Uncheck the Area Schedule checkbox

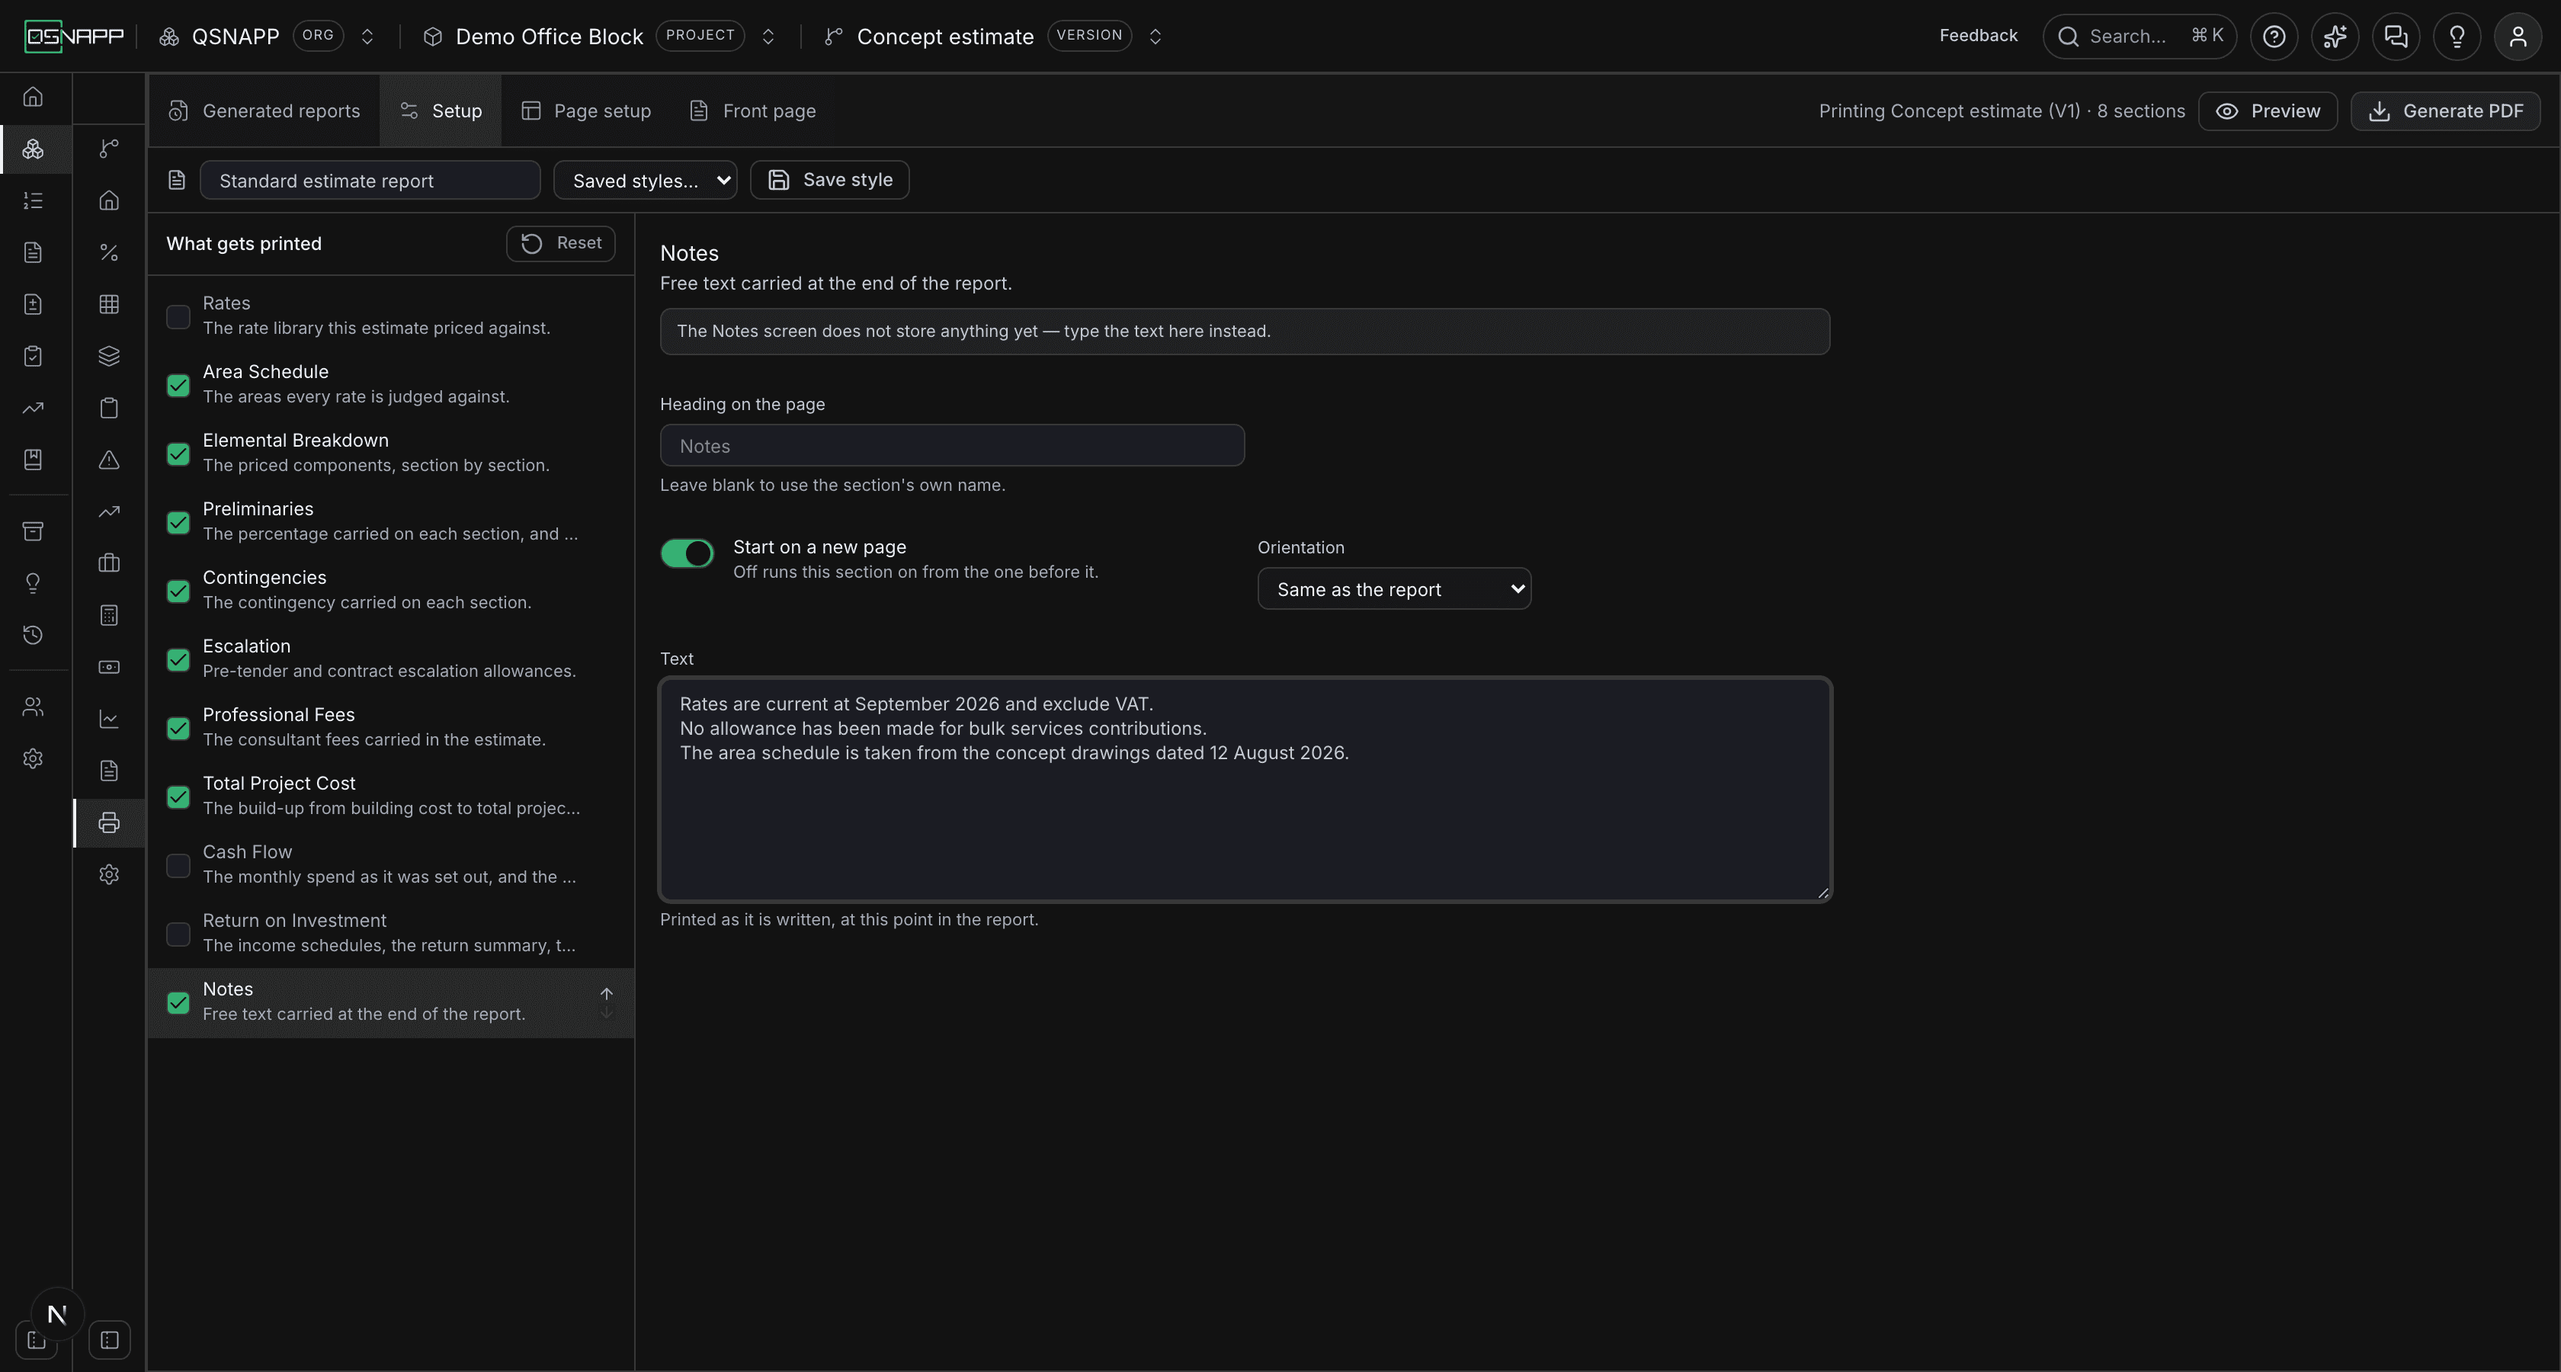pyautogui.click(x=178, y=385)
